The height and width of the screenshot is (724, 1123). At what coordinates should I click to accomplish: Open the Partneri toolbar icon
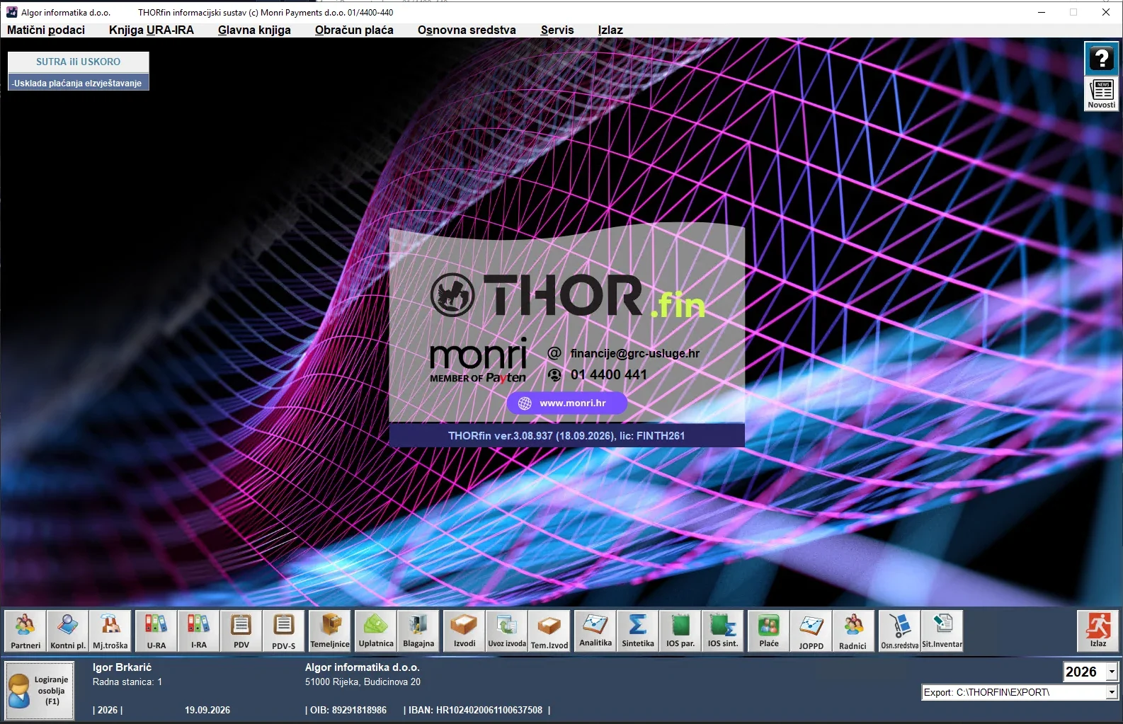point(25,631)
